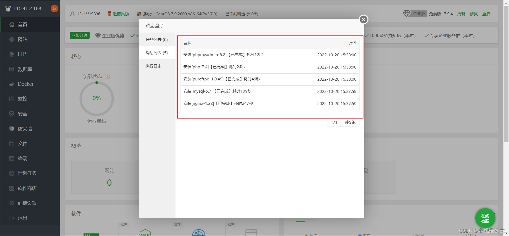The image size is (509, 236).
Task: Click the 退出 logout icon in sidebar
Action: pos(12,218)
